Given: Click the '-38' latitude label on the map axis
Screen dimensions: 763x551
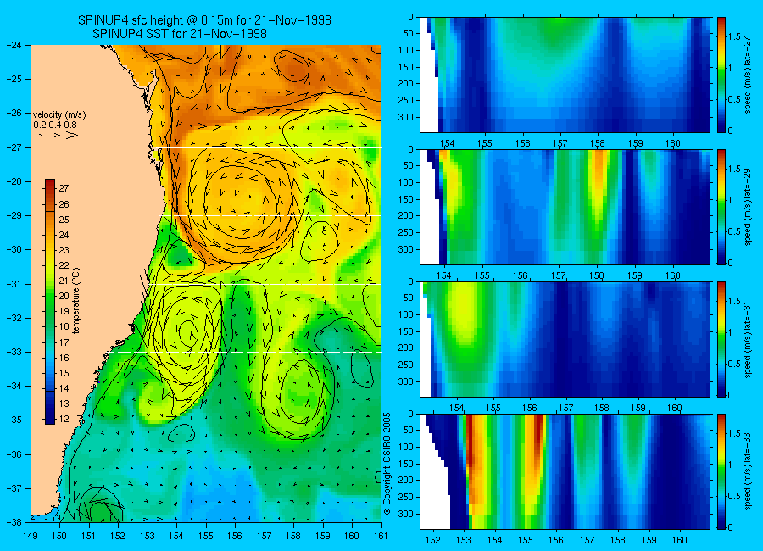Looking at the screenshot, I should tap(14, 522).
